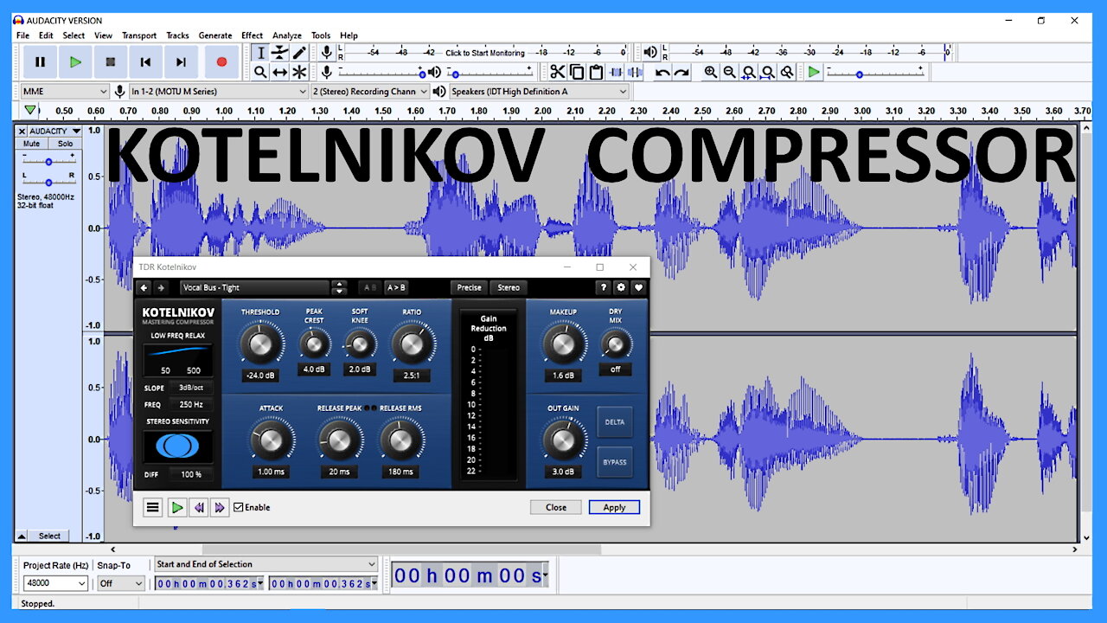This screenshot has width=1107, height=623.
Task: Click the playback speed slider
Action: (874, 74)
